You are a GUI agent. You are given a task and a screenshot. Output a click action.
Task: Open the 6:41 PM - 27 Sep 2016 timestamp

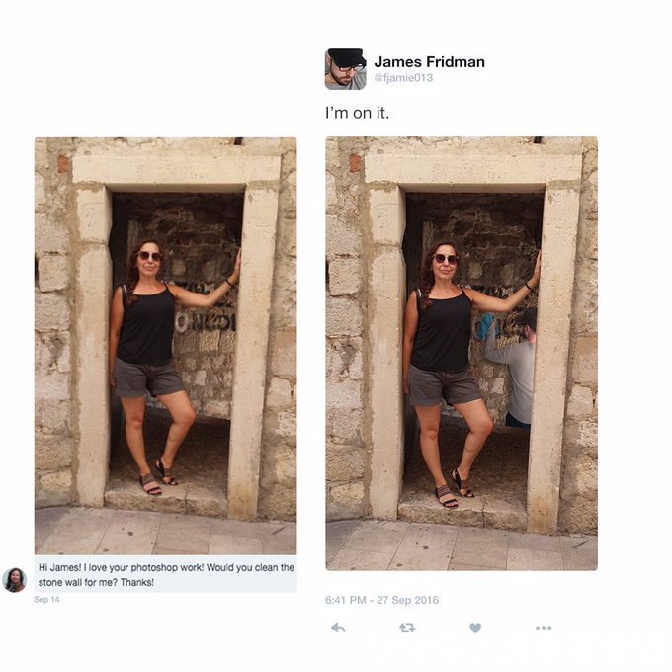tap(381, 600)
